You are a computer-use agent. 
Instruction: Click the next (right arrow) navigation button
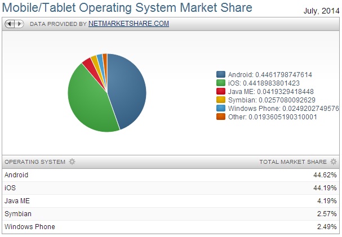click(19, 24)
